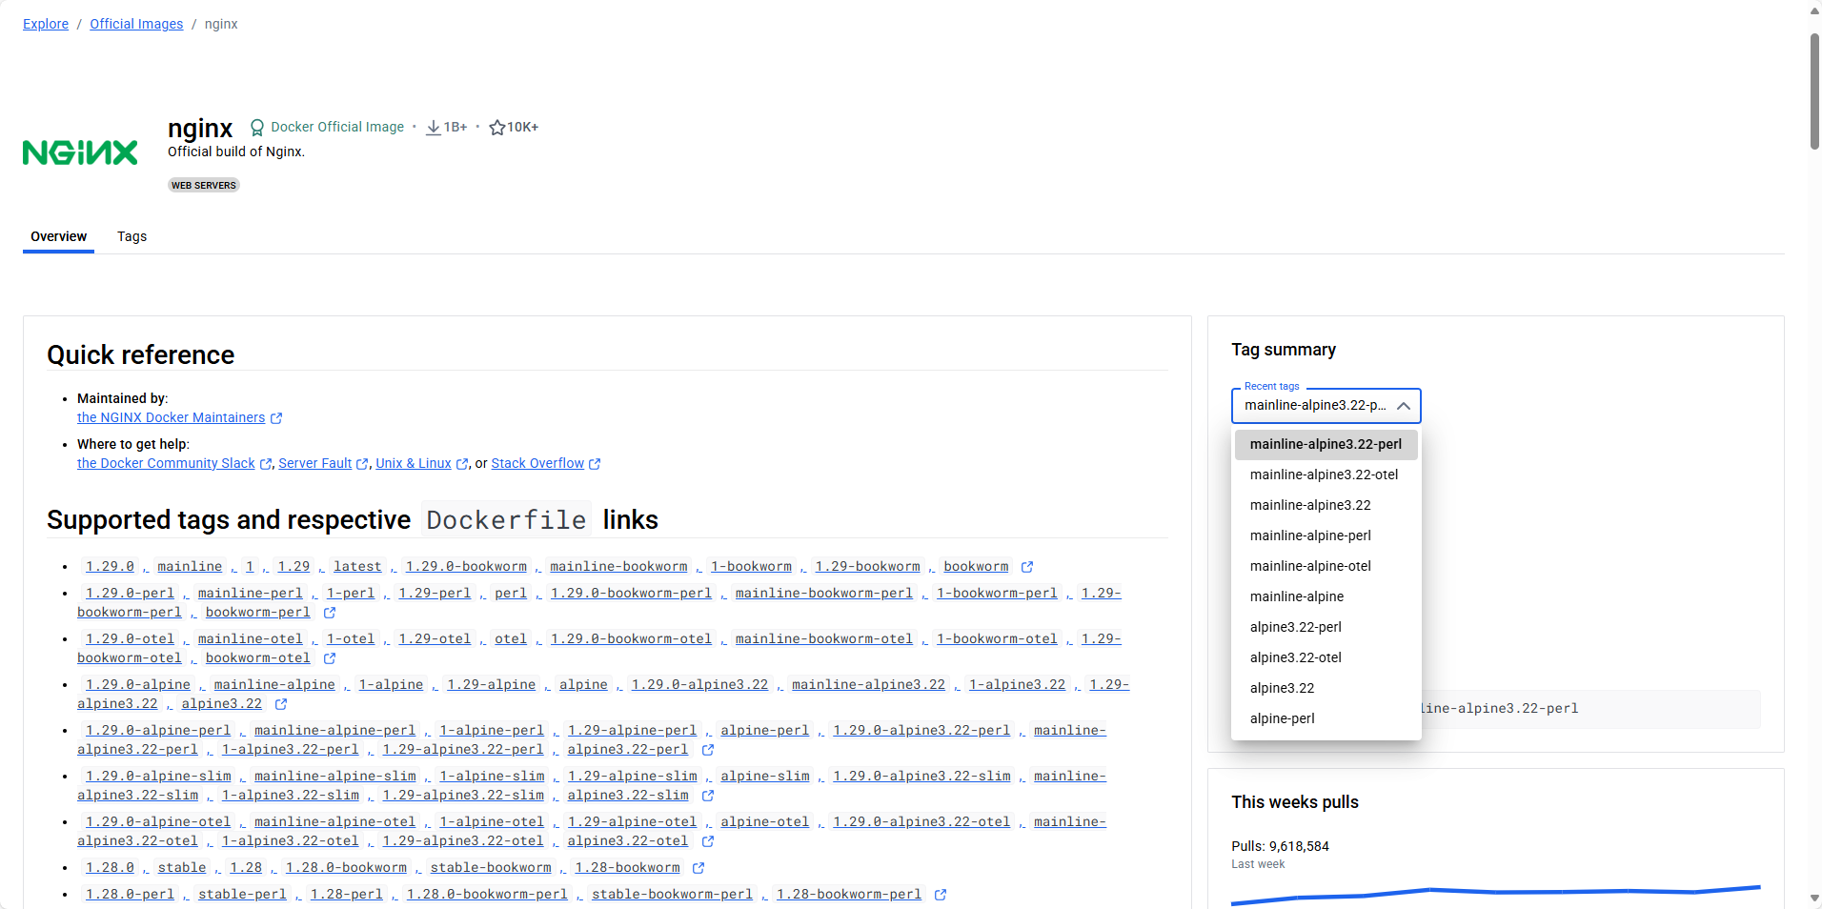This screenshot has height=909, width=1822.
Task: Open Dockerfile link icon after alpine3.22-slim tag
Action: tap(708, 796)
